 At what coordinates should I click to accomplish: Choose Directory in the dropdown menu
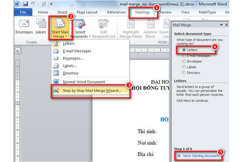(90, 73)
